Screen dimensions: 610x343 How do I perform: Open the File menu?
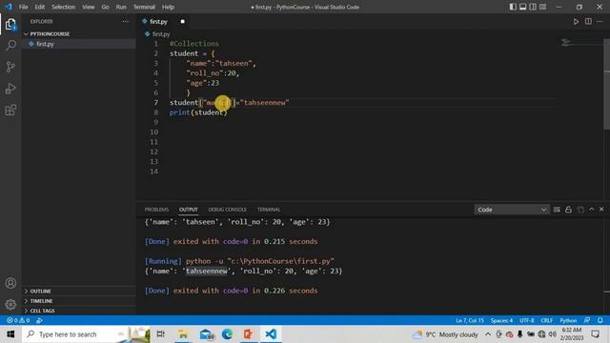[x=23, y=7]
